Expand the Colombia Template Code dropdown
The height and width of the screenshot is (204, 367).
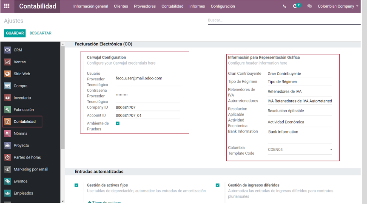300,150
